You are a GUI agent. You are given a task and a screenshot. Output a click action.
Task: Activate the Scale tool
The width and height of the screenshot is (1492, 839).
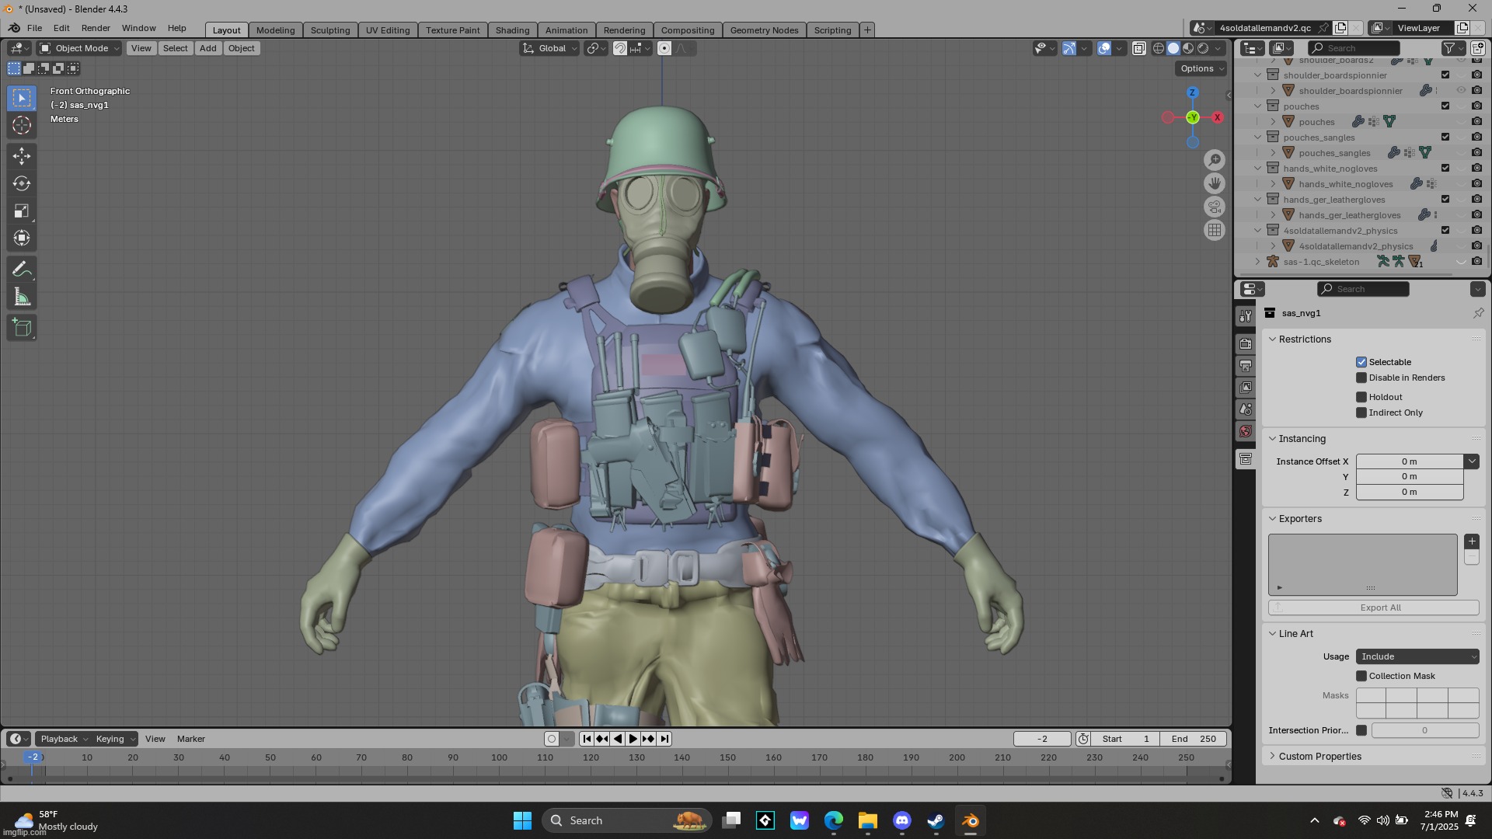(x=22, y=211)
